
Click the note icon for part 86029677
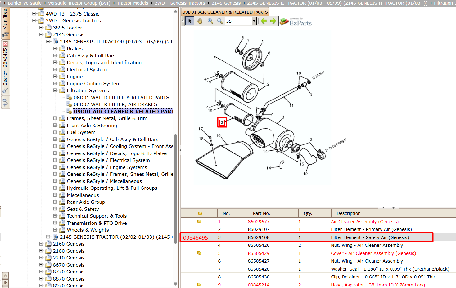(199, 221)
